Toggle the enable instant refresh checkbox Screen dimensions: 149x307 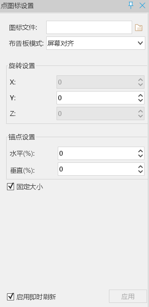coord(11,297)
